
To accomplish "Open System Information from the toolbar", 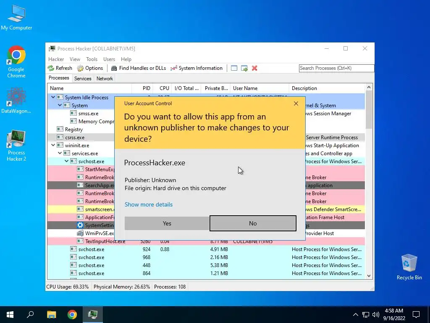I will click(197, 68).
